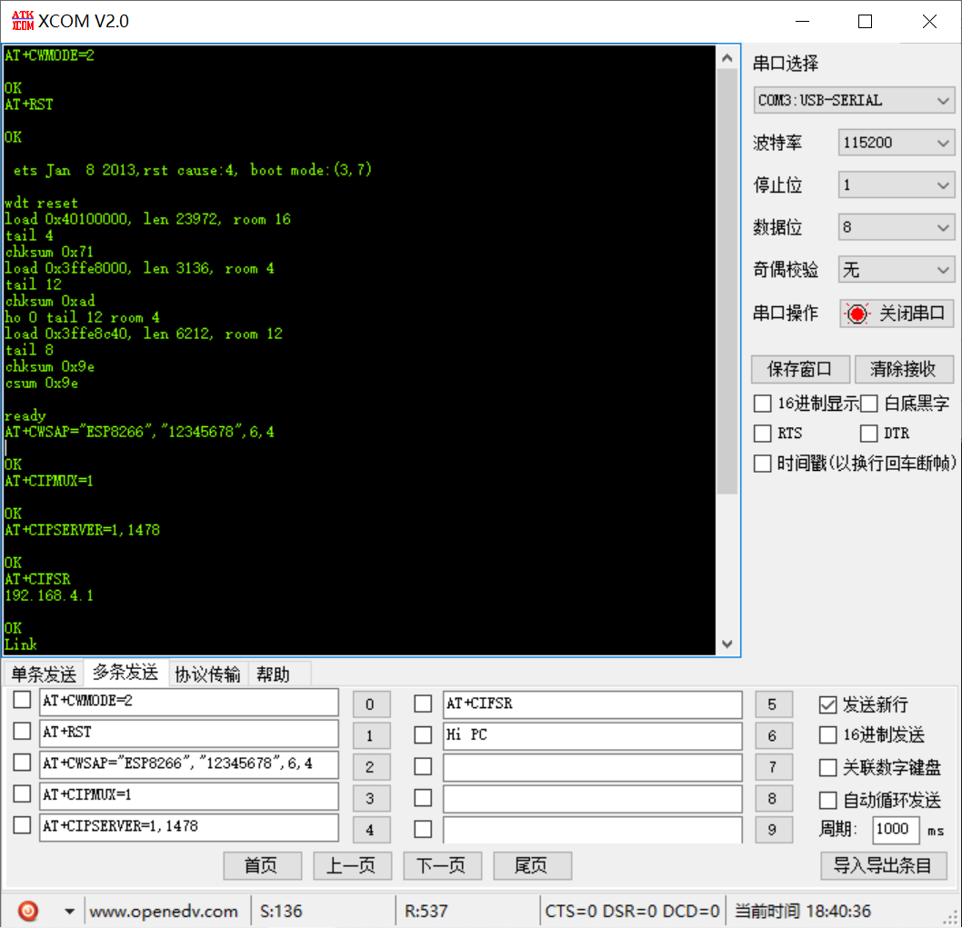Check the box next to the AT+RST entry
This screenshot has height=928, width=962.
click(23, 731)
